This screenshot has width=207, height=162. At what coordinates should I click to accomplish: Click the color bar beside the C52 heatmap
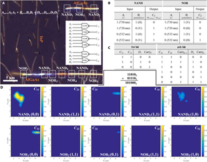pos(203,141)
